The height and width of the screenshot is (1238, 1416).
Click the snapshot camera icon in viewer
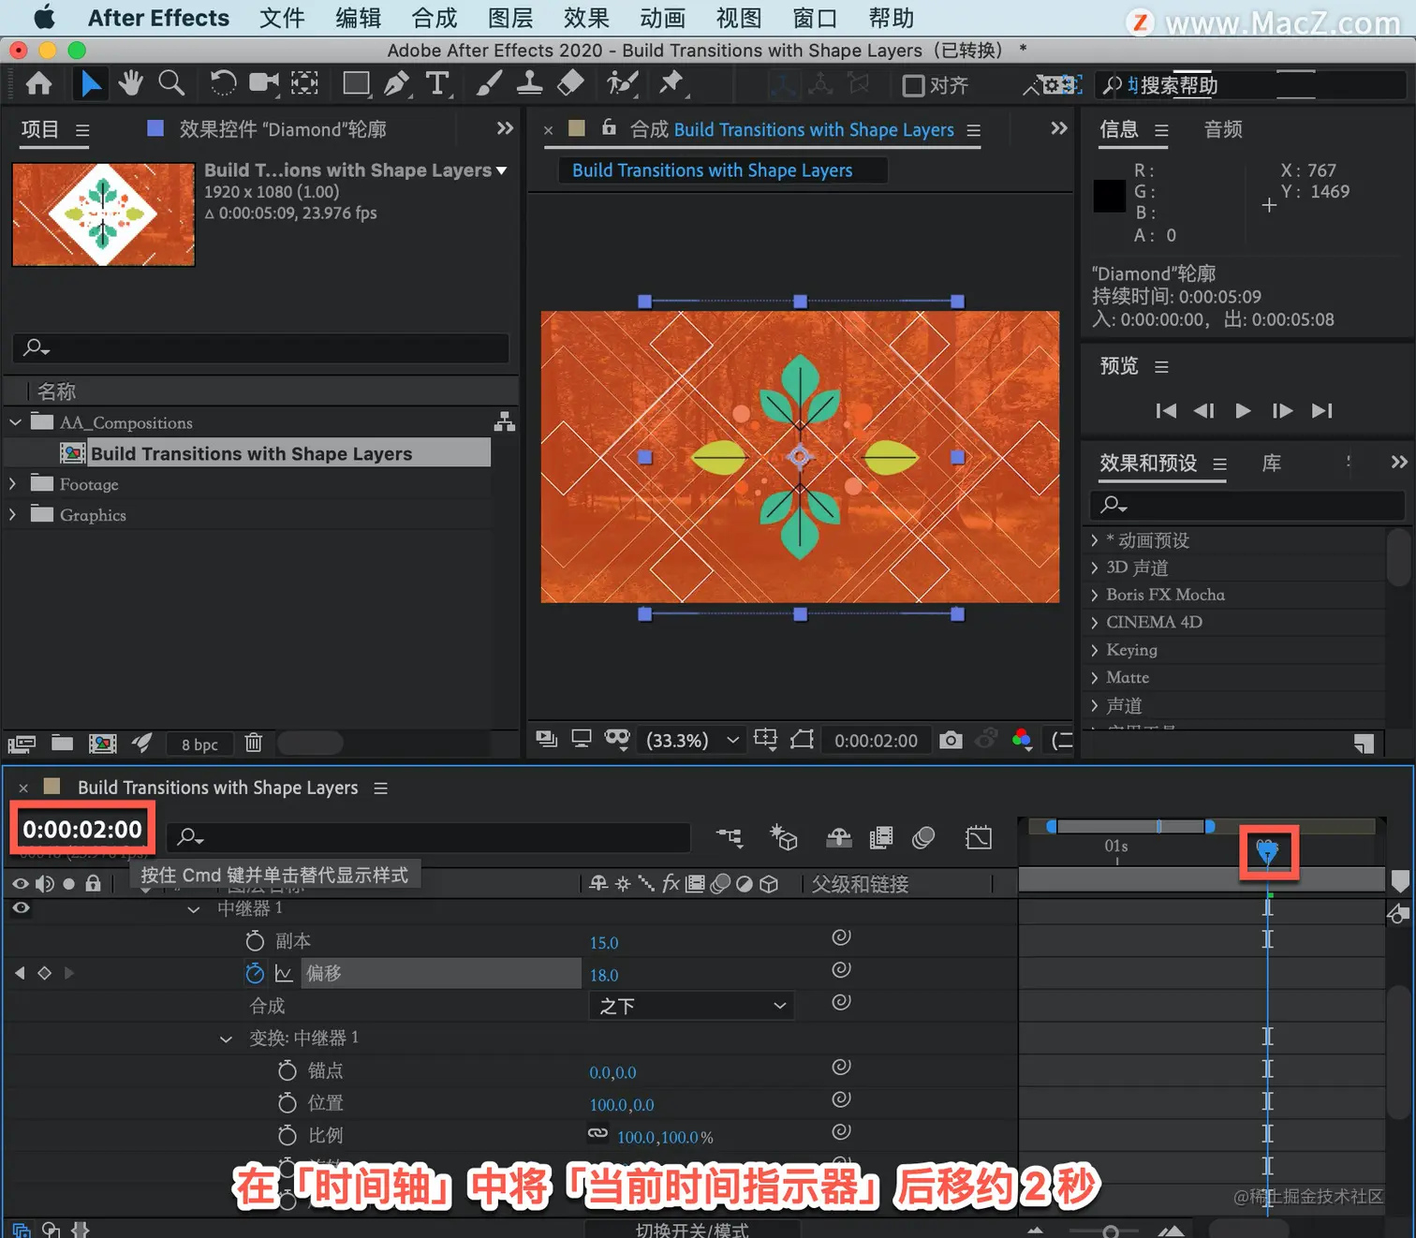point(951,740)
